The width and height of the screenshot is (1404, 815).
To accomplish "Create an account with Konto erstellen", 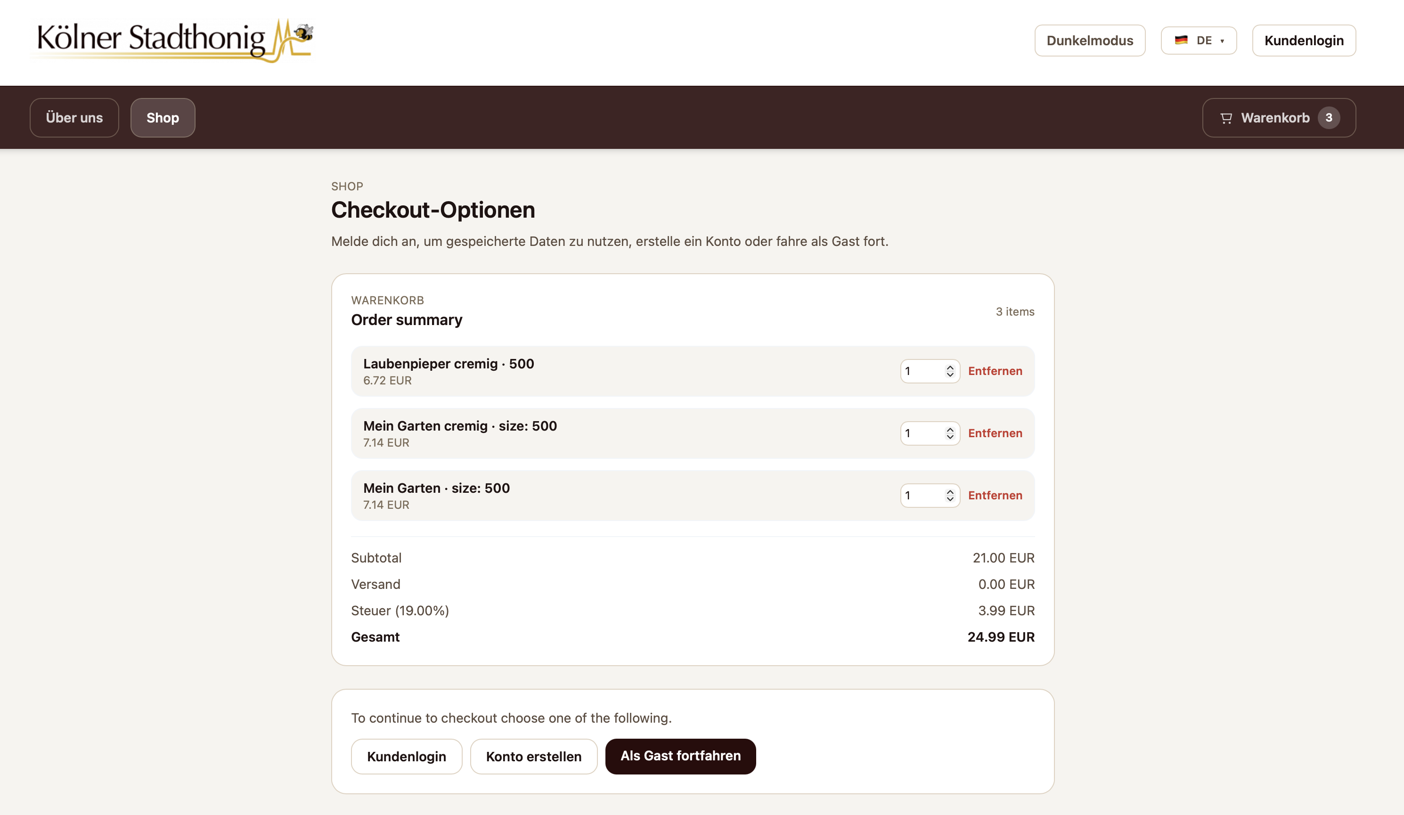I will (x=533, y=756).
